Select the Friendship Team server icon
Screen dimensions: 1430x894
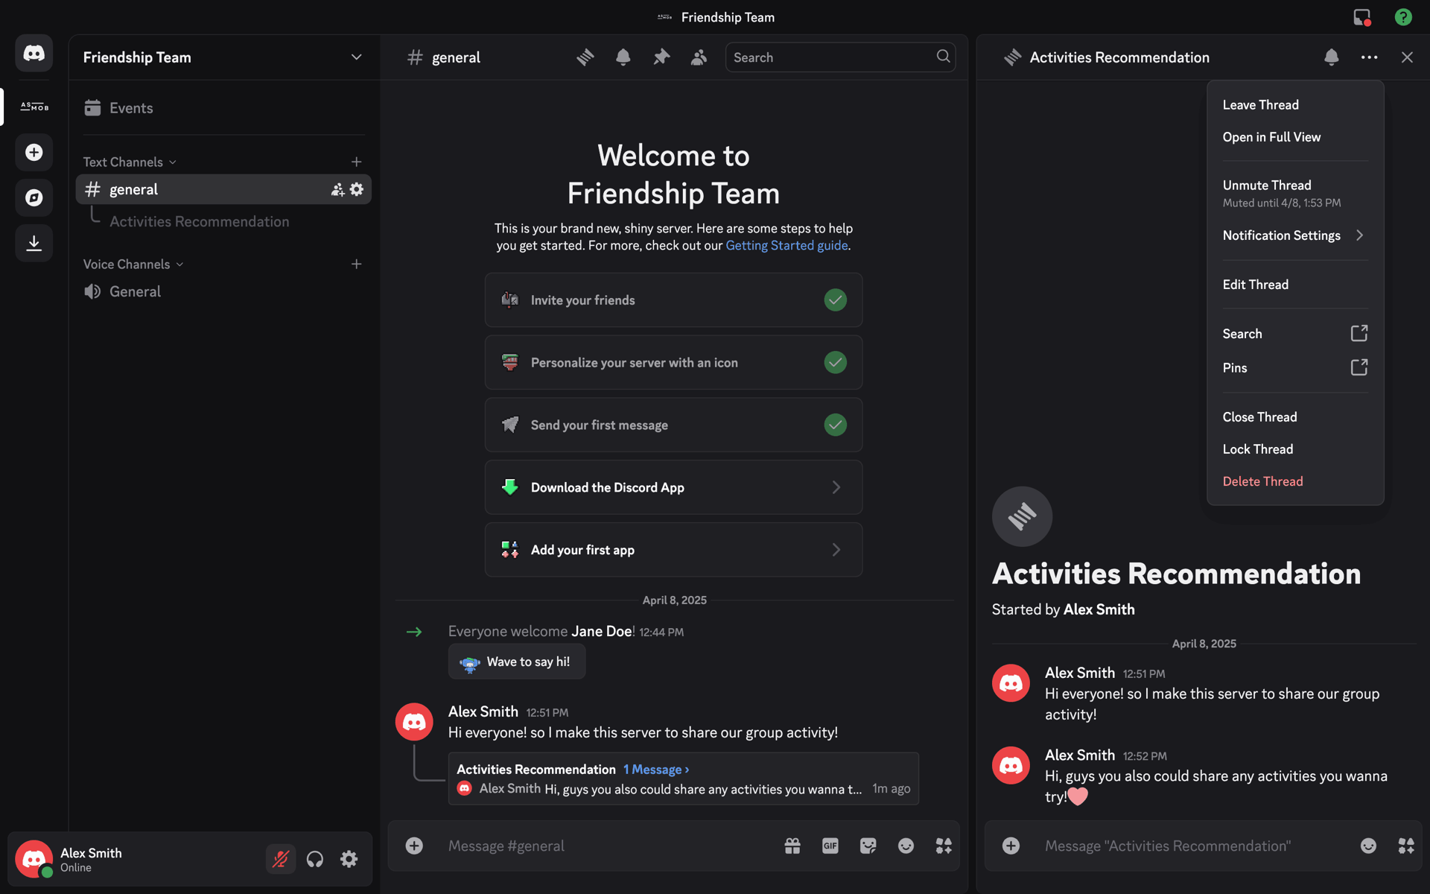click(34, 107)
